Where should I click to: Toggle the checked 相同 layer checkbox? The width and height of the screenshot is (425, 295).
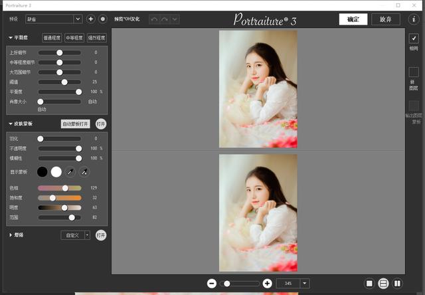coord(414,39)
